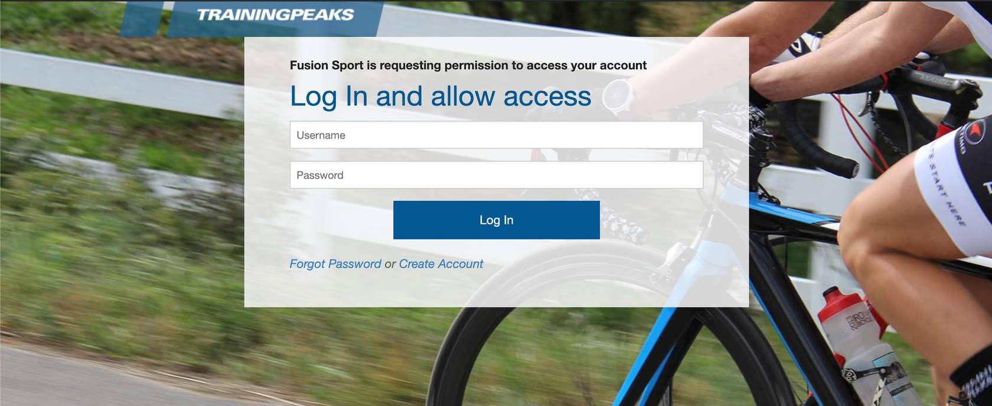Click the 'START HERE' text on the shorts
The image size is (992, 406).
click(x=947, y=190)
